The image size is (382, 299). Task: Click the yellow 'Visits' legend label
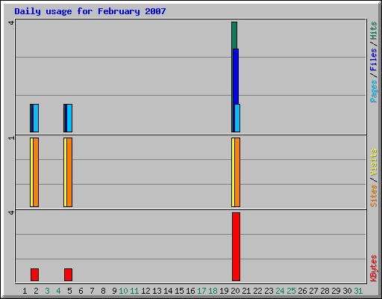coord(374,162)
